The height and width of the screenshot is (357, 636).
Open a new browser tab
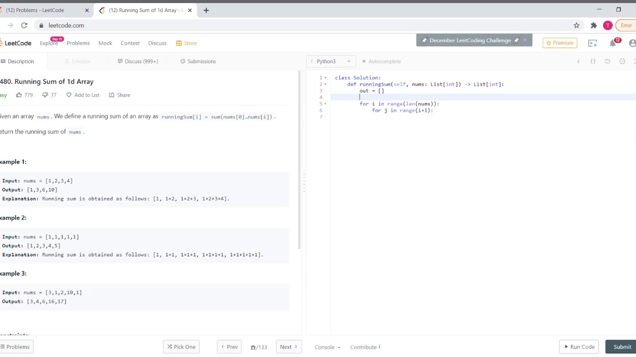coord(206,10)
